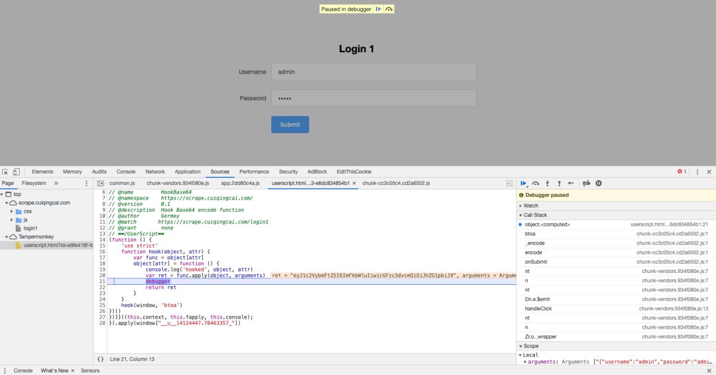Open the navigator pane three-dot menu
Viewport: 716px width, 375px height.
(x=86, y=184)
